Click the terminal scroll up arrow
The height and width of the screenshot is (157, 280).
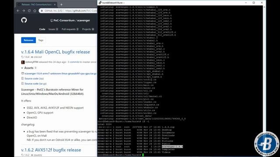pos(264,7)
